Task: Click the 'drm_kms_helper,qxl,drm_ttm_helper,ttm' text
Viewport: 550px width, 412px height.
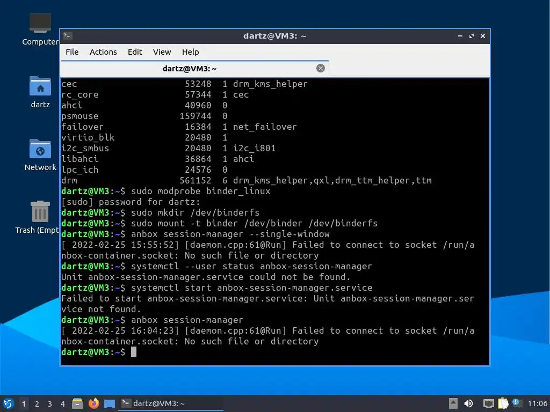Action: [332, 180]
